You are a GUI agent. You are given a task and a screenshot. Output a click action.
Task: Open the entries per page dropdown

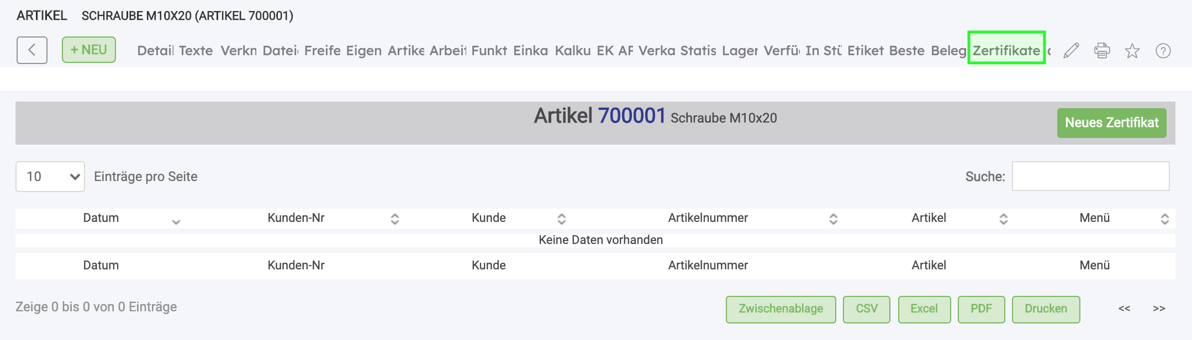coord(50,177)
